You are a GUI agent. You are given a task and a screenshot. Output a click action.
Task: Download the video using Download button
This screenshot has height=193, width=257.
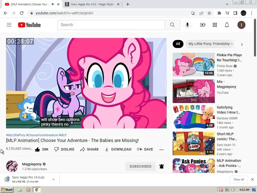tap(118, 149)
